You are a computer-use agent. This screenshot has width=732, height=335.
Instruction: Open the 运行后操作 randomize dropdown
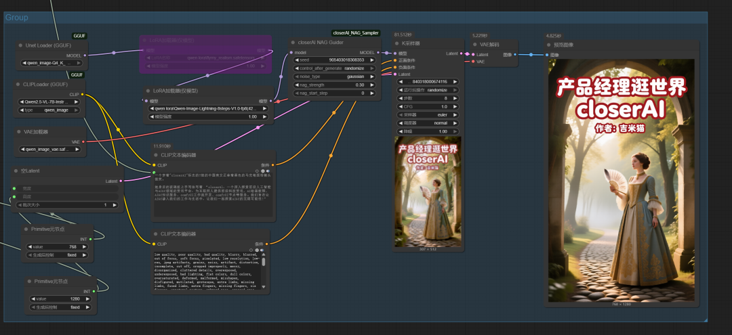coord(428,89)
